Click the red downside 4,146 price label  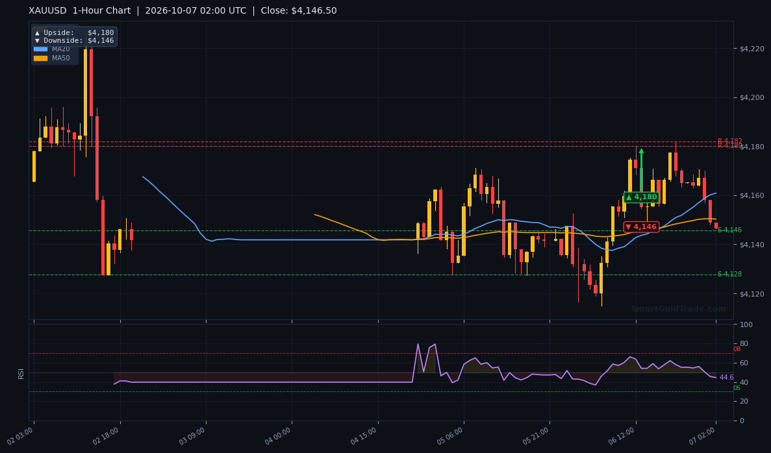(641, 226)
